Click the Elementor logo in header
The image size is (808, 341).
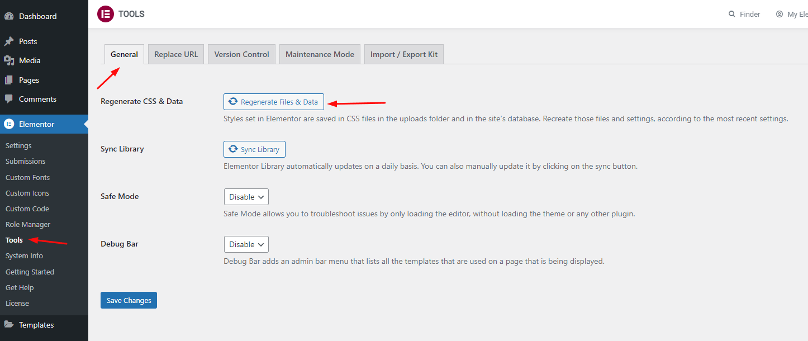pyautogui.click(x=106, y=14)
